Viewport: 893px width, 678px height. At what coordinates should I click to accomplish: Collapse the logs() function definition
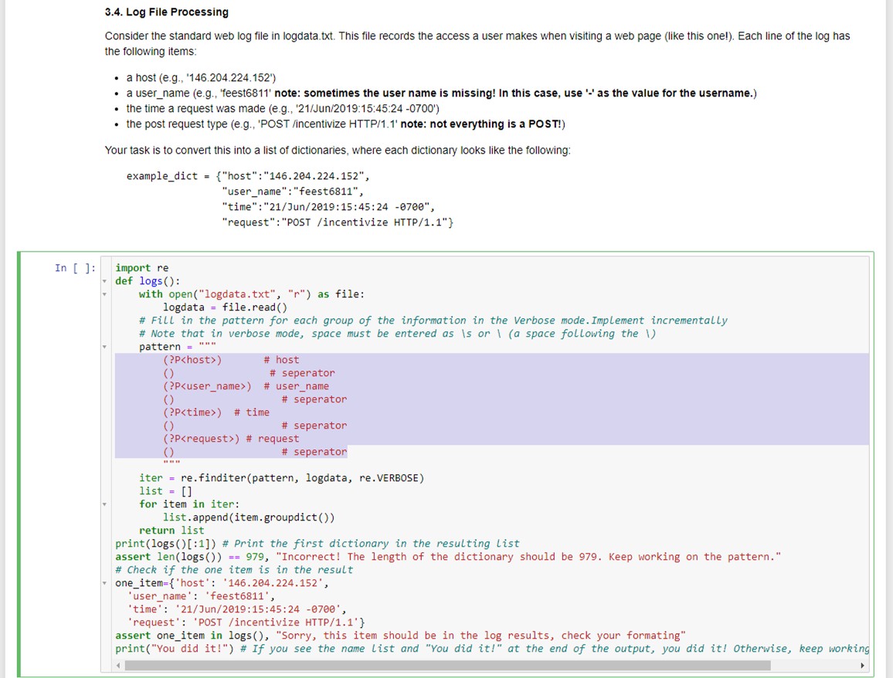click(106, 280)
